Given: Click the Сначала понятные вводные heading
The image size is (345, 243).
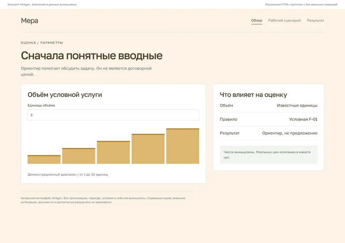Looking at the screenshot, I should [x=92, y=55].
